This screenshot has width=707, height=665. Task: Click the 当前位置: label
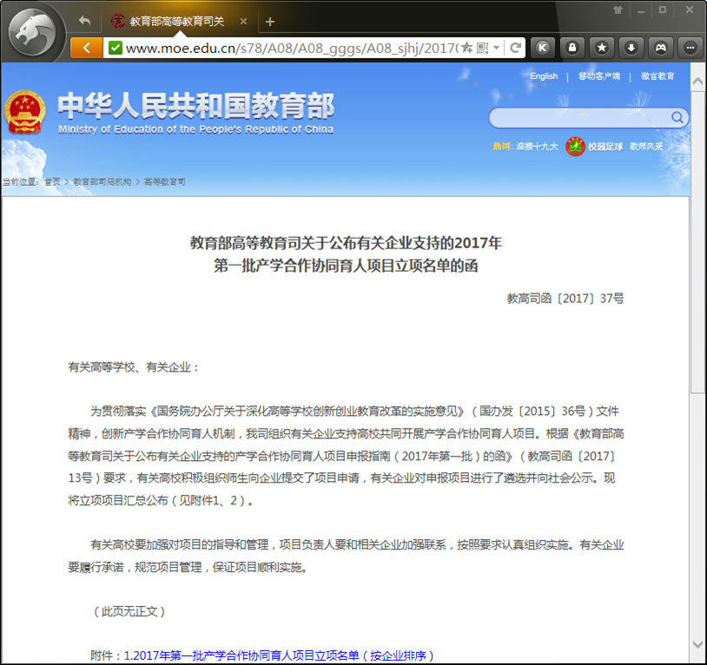[21, 181]
